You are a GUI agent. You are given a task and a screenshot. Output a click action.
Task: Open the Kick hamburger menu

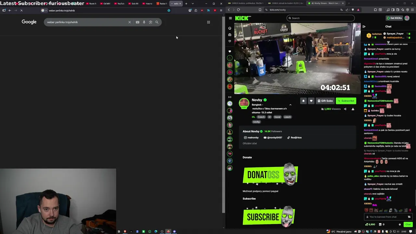point(230,18)
